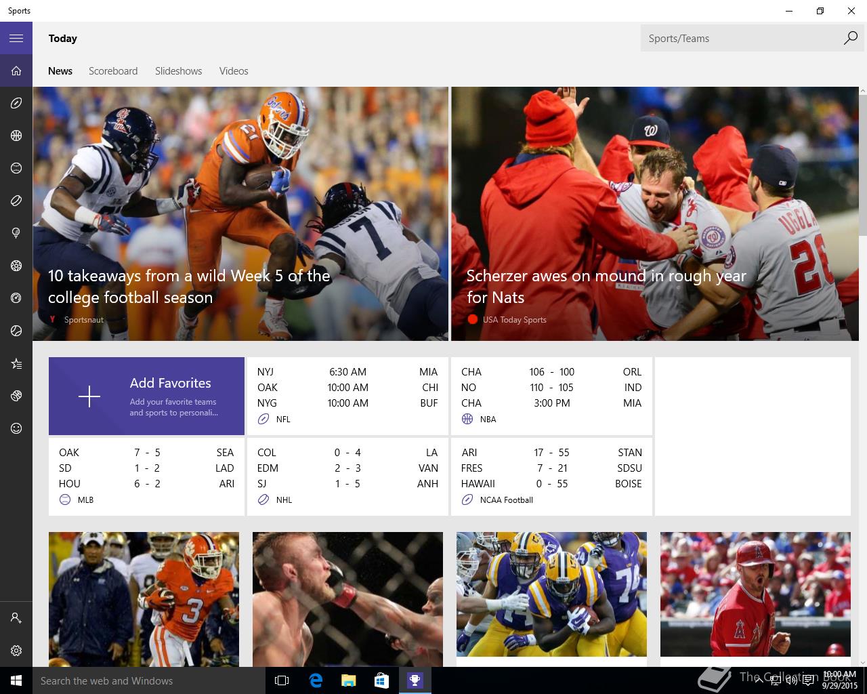Click the smiley feedback icon
867x694 pixels.
(16, 428)
